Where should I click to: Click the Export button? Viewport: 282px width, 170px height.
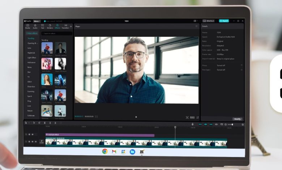pyautogui.click(x=224, y=21)
